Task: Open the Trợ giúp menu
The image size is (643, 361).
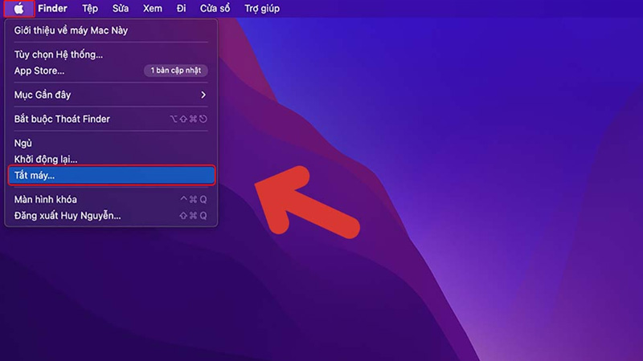Action: 262,9
